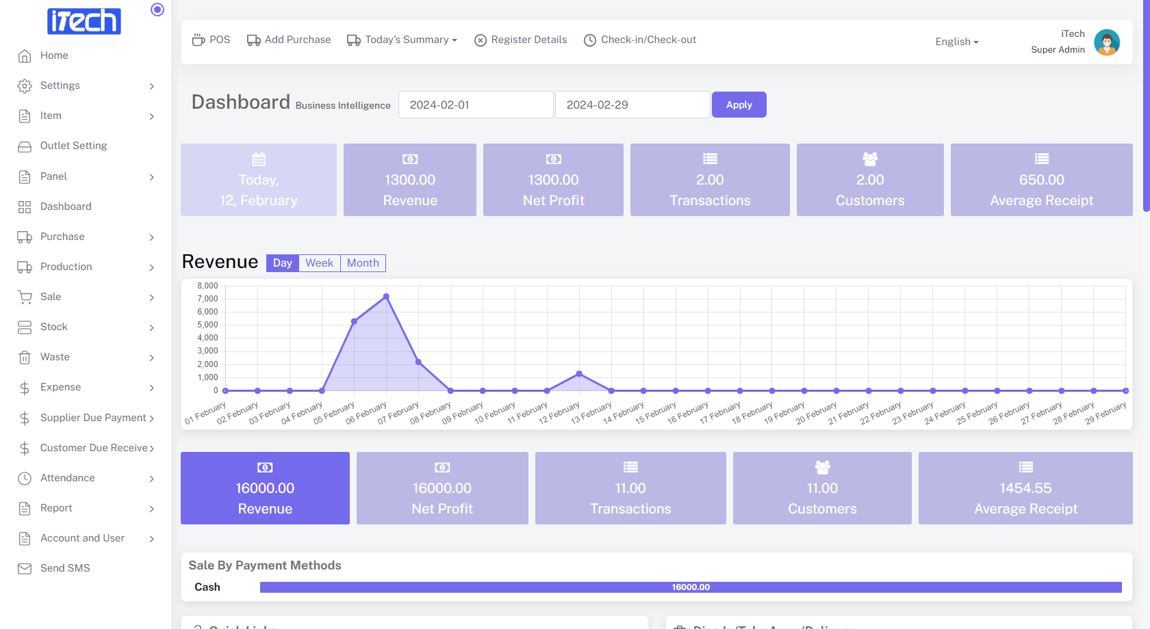Open the Super Admin avatar
Image resolution: width=1150 pixels, height=629 pixels.
click(1106, 42)
